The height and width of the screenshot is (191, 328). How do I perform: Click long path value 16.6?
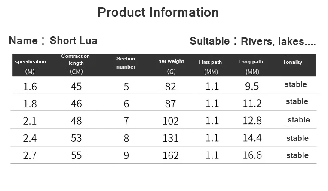[252, 155]
